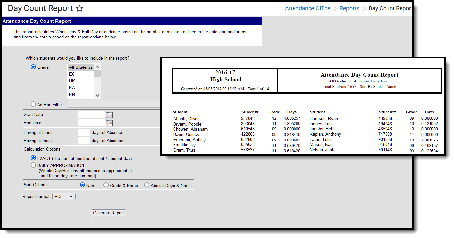The image size is (454, 238).
Task: Select grade HK in the list
Action: 81,81
